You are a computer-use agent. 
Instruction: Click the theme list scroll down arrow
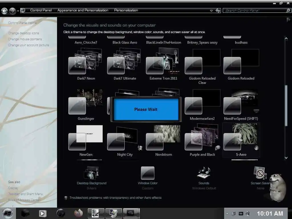pyautogui.click(x=286, y=158)
